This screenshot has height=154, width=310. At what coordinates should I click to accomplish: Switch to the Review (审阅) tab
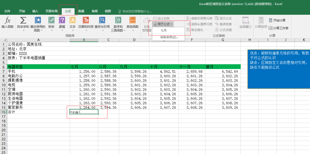coord(95,11)
